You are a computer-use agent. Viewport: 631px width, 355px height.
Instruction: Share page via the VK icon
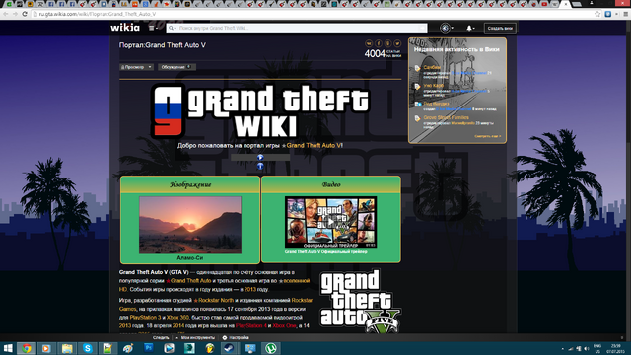[369, 43]
